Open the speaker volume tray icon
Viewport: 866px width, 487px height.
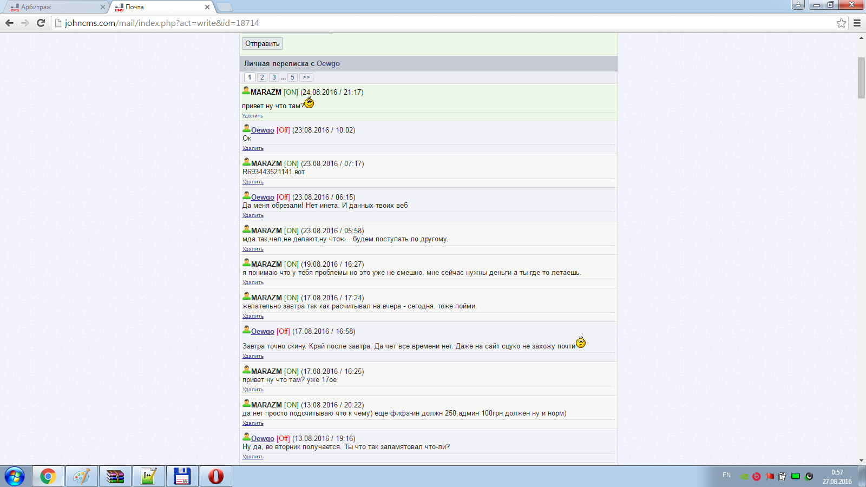pos(809,477)
